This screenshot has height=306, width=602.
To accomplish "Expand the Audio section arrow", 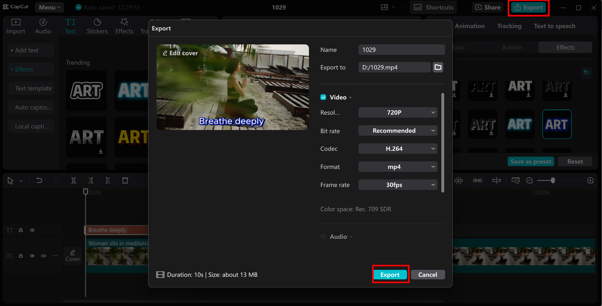I will [x=351, y=236].
